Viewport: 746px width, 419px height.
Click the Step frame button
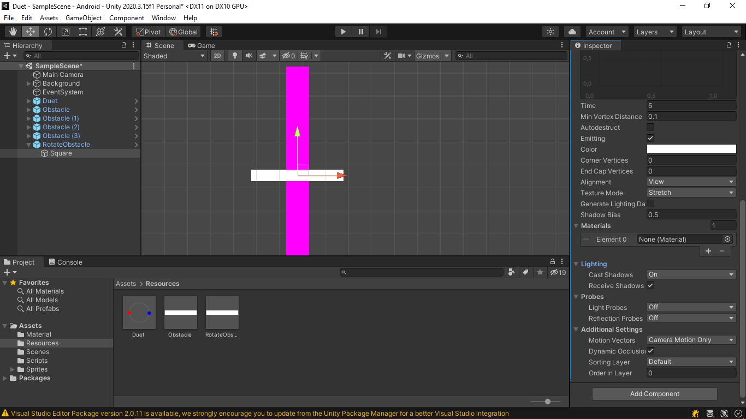coord(378,32)
